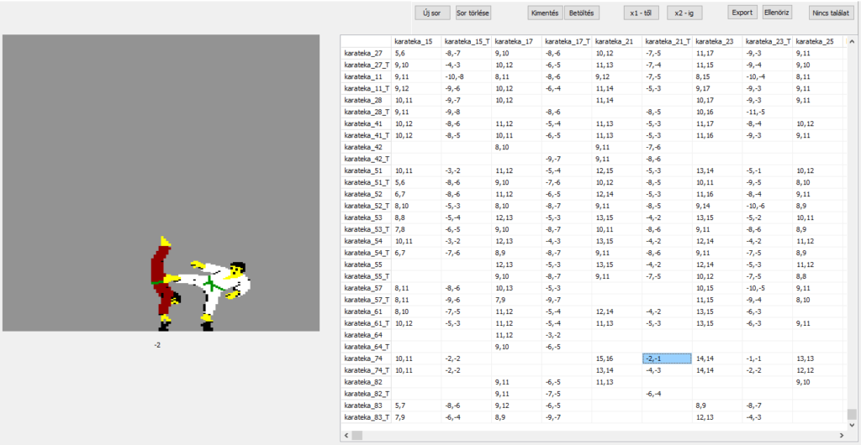Screen dimensions: 861x445
Task: Click the left arrow of horizontal scrollbar
Action: [x=346, y=435]
